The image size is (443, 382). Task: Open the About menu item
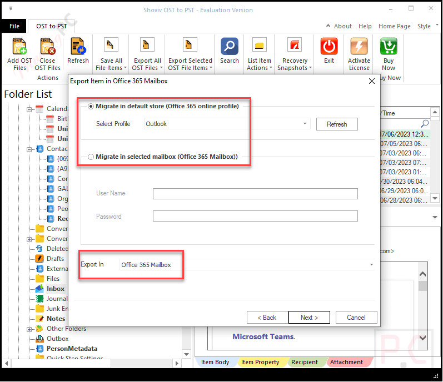[343, 26]
